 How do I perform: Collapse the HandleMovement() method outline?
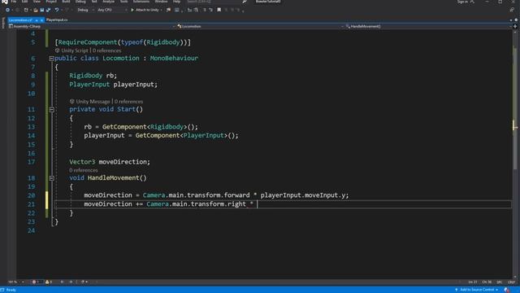[x=51, y=178]
